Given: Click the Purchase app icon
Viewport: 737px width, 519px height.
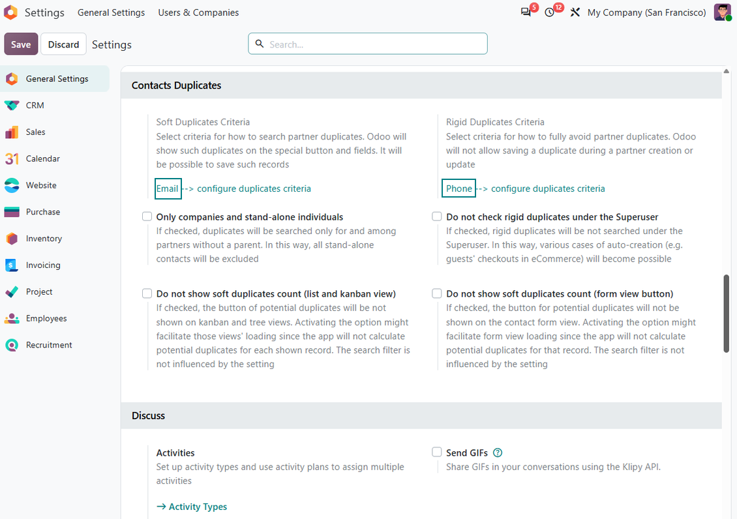Looking at the screenshot, I should pyautogui.click(x=12, y=212).
